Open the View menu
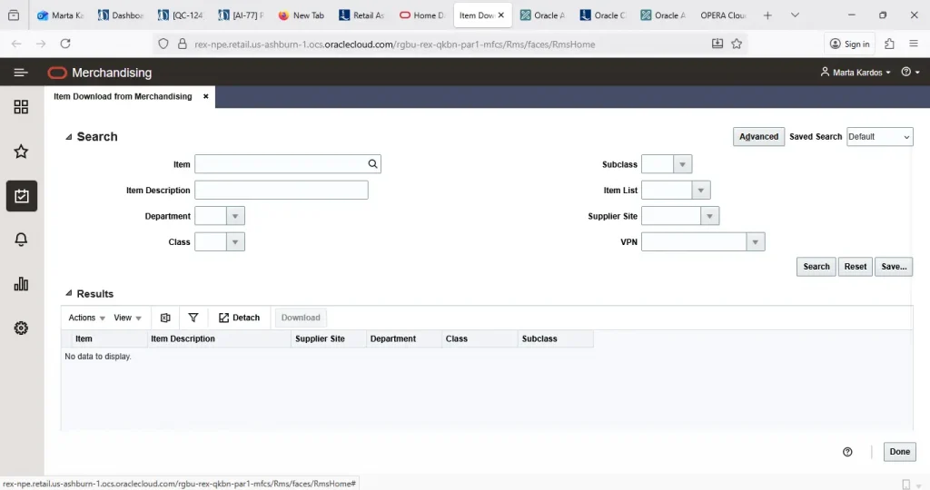The width and height of the screenshot is (930, 490). 128,318
